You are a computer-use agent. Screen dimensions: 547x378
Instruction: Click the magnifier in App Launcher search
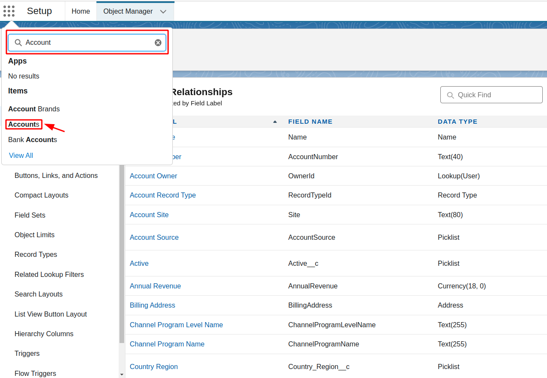pyautogui.click(x=18, y=43)
